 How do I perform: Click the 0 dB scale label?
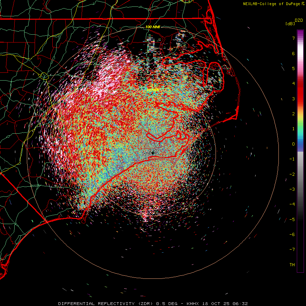click(293, 144)
